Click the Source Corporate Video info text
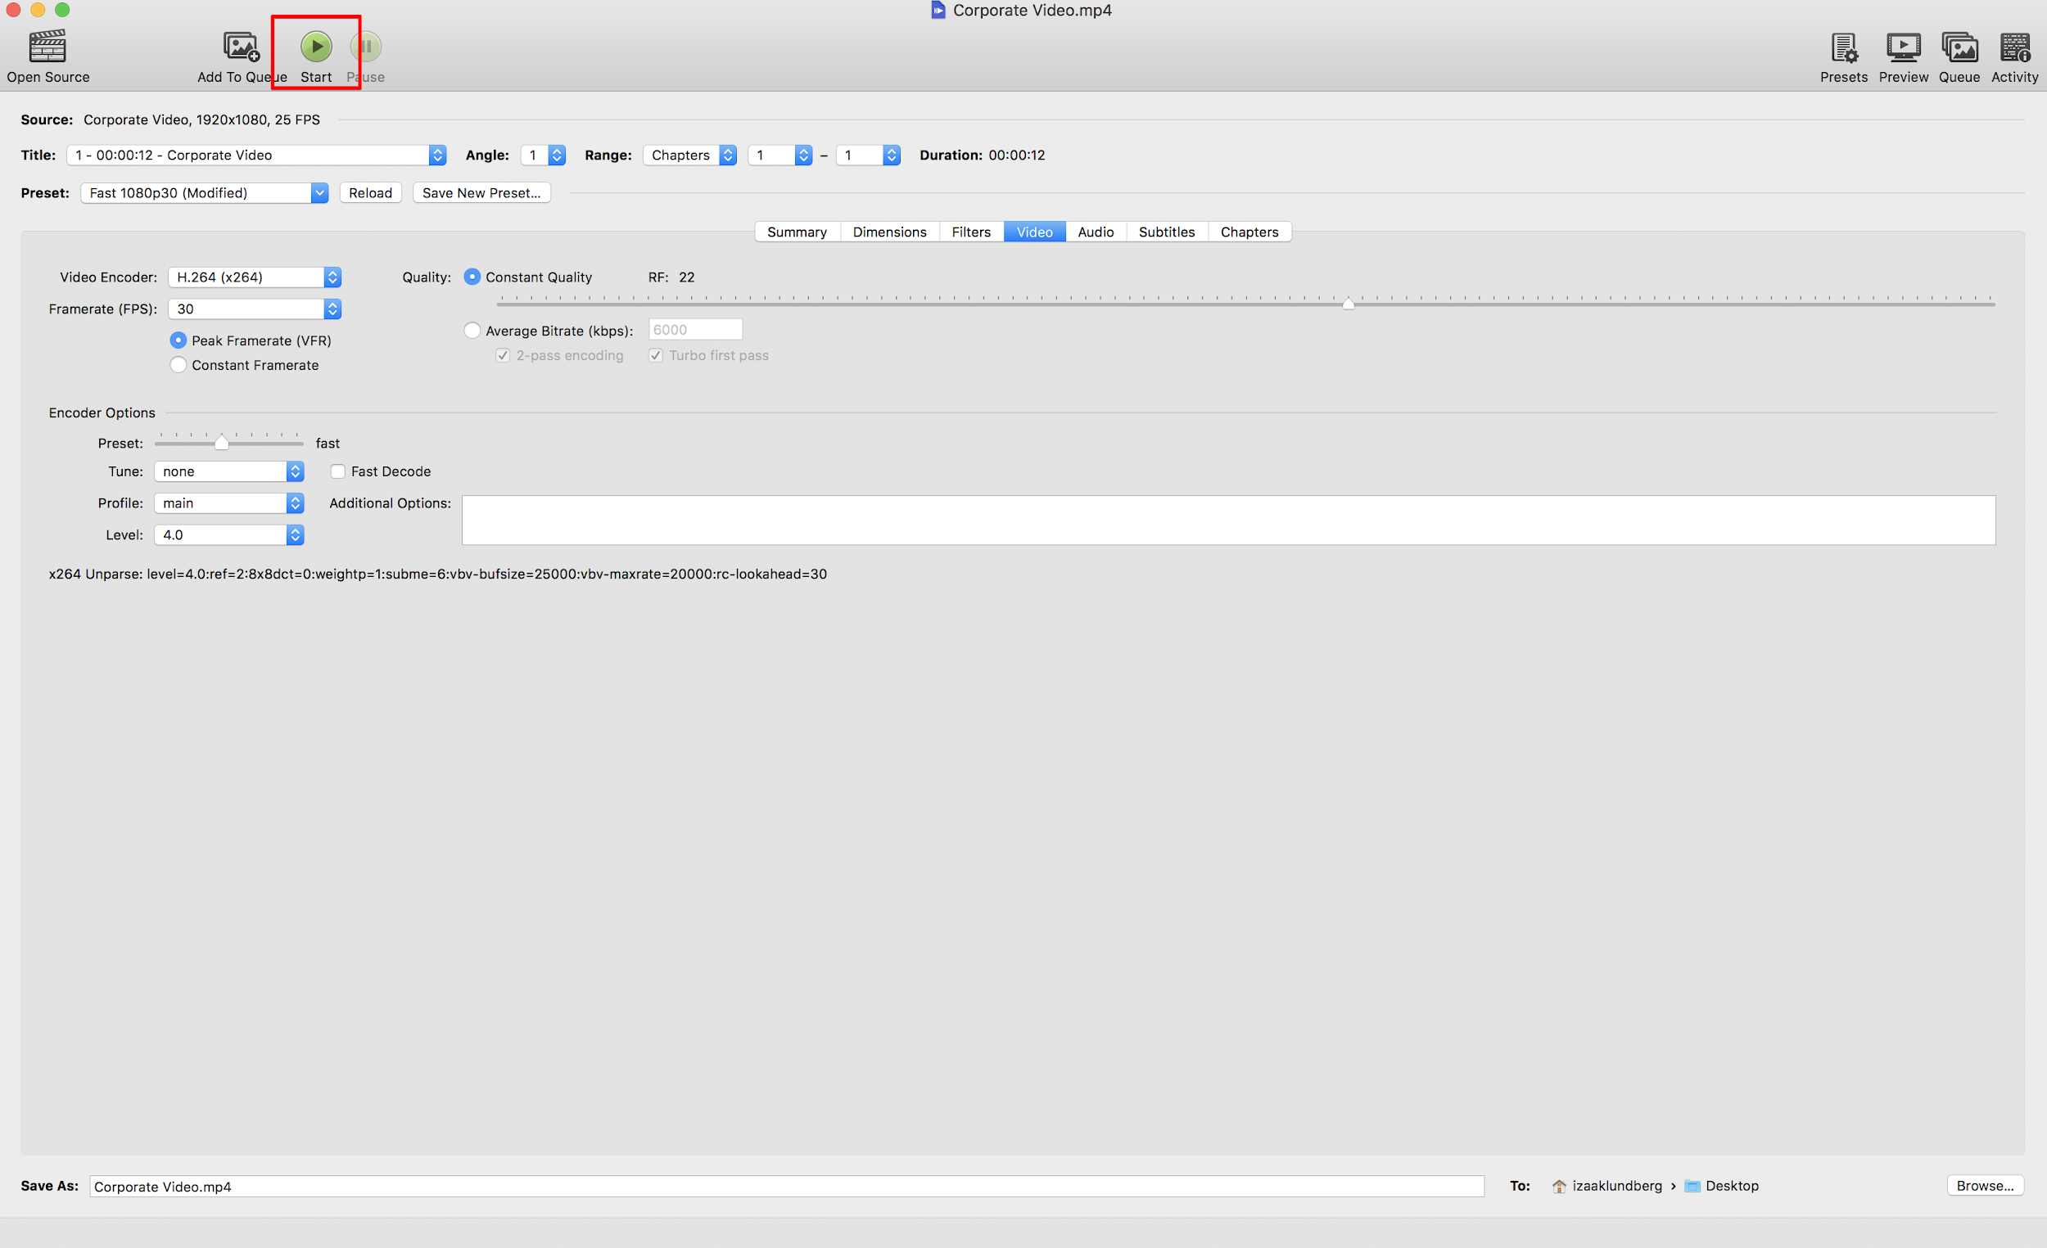2047x1248 pixels. pyautogui.click(x=202, y=119)
